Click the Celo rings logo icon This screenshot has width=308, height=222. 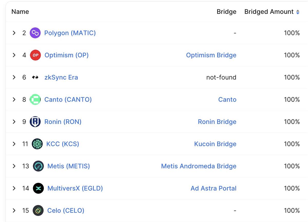pyautogui.click(x=38, y=210)
